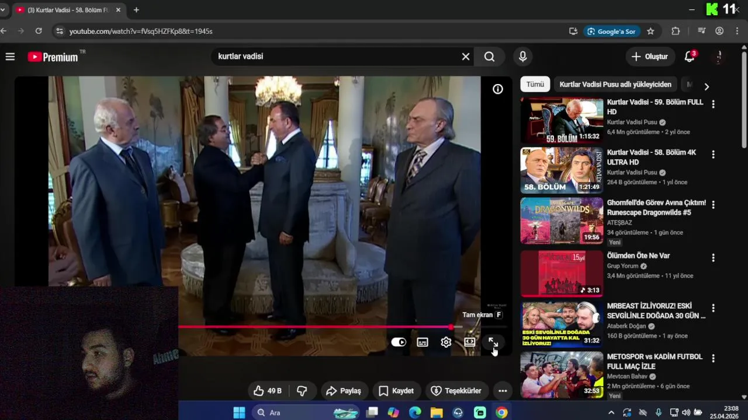748x420 pixels.
Task: Open Chrome profile icon
Action: [x=719, y=32]
